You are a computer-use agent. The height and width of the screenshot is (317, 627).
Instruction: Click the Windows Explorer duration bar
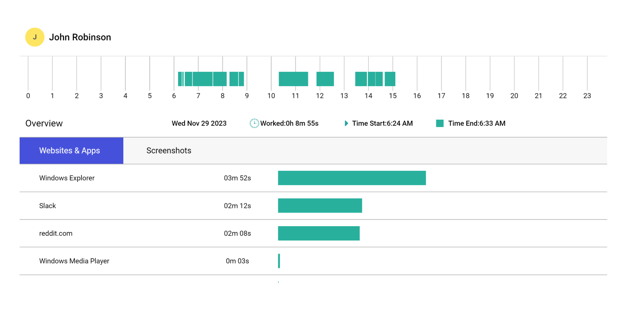pyautogui.click(x=352, y=178)
